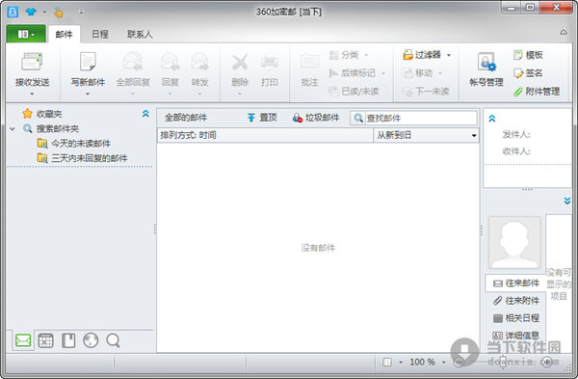Click the Move (移动) button
Image resolution: width=578 pixels, height=379 pixels.
418,73
